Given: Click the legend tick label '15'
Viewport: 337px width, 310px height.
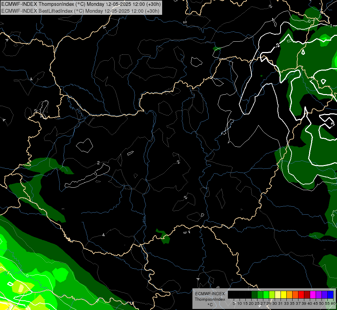Looking at the screenshot, I should coord(246,303).
